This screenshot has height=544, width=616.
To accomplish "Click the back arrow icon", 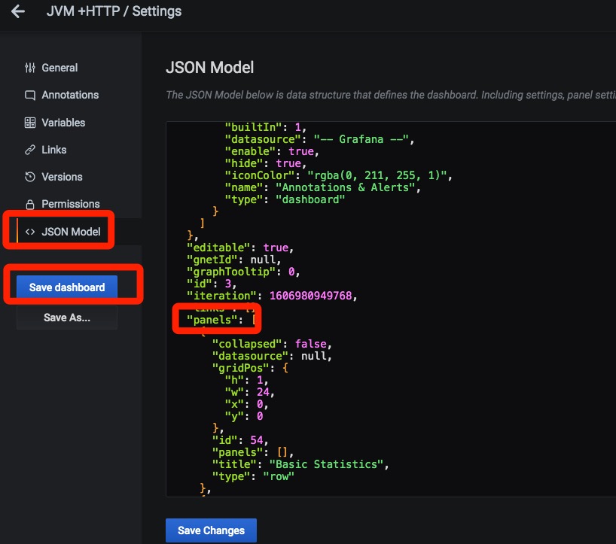I will coord(18,12).
